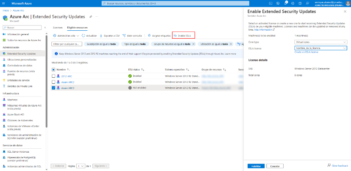Check the 2012-ARC row checkbox
The image size is (351, 171).
pos(53,76)
